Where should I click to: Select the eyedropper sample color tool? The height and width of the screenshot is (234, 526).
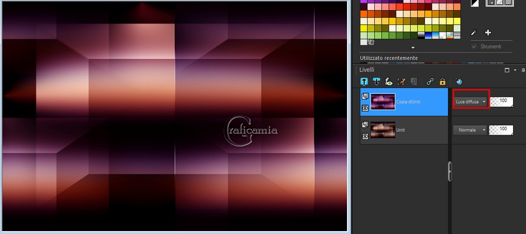coord(473,32)
